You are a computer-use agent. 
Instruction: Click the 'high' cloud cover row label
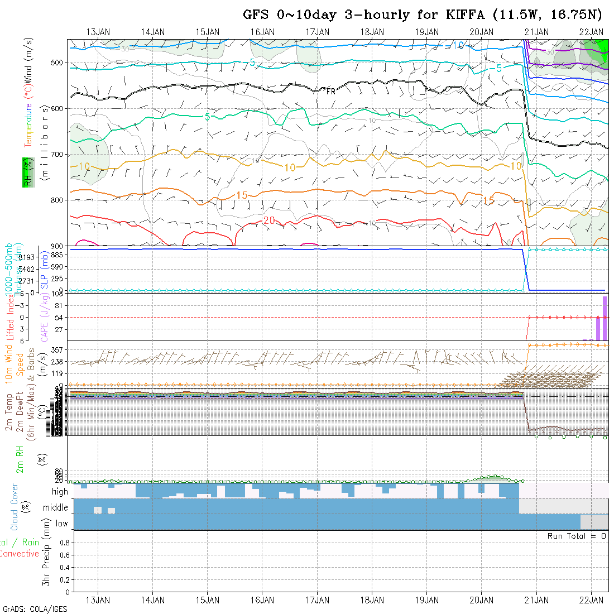(x=60, y=492)
